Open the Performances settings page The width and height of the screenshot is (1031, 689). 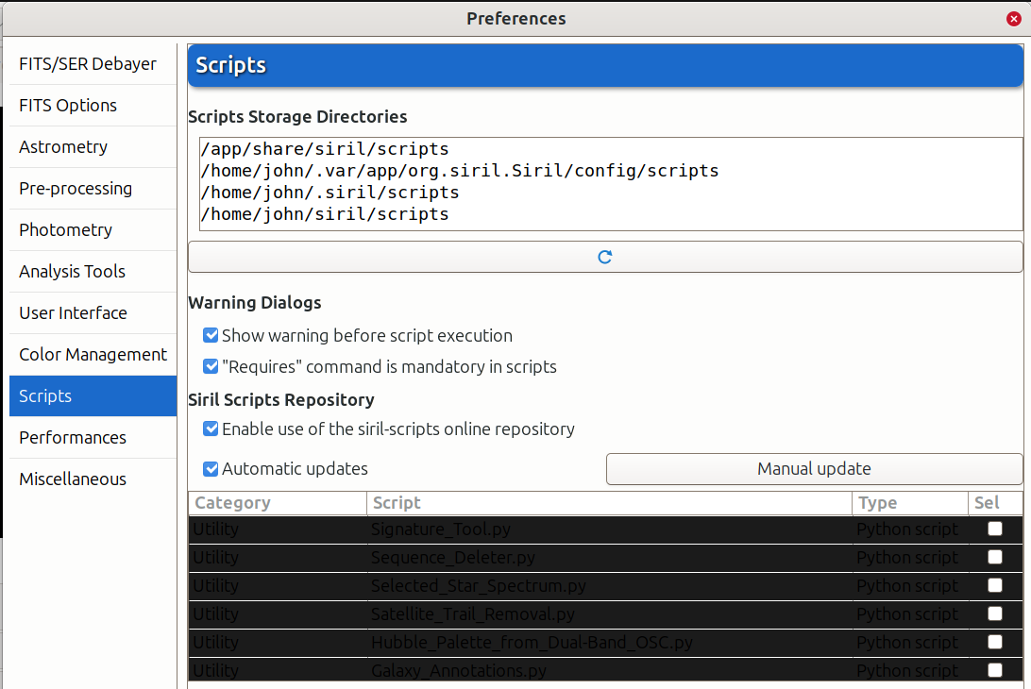click(x=73, y=438)
